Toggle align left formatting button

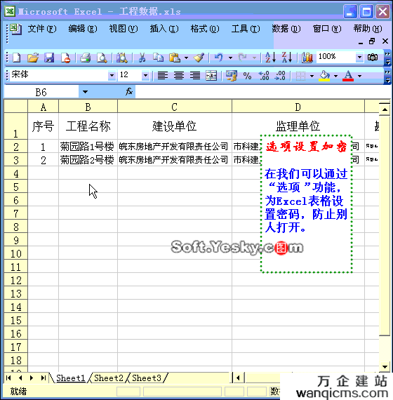click(x=163, y=76)
